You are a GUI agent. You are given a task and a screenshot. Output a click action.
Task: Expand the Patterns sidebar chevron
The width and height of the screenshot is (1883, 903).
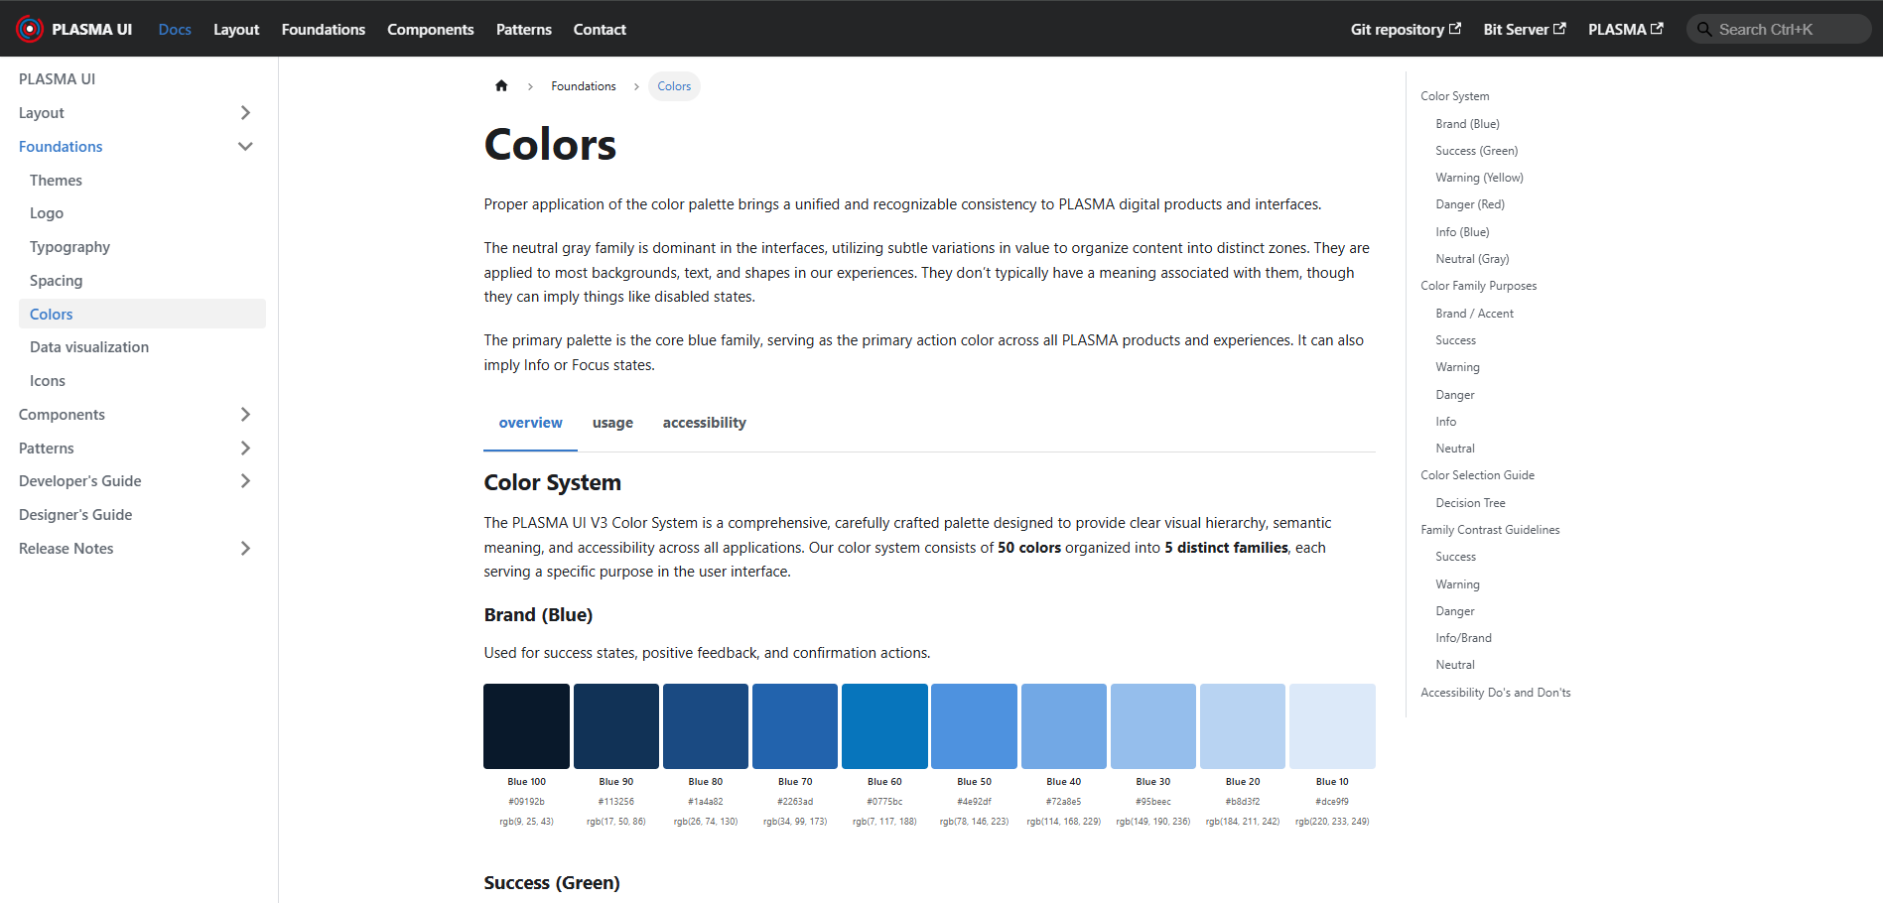tap(245, 449)
